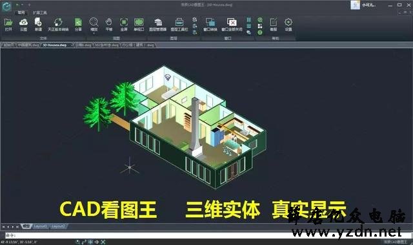This screenshot has width=413, height=245.
Task: Select the Layout2 layout tab
Action: (x=58, y=226)
